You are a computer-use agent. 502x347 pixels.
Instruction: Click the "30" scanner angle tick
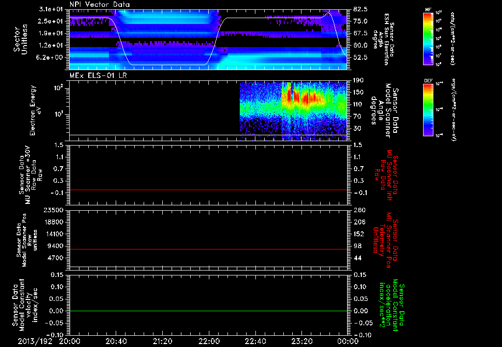click(357, 129)
